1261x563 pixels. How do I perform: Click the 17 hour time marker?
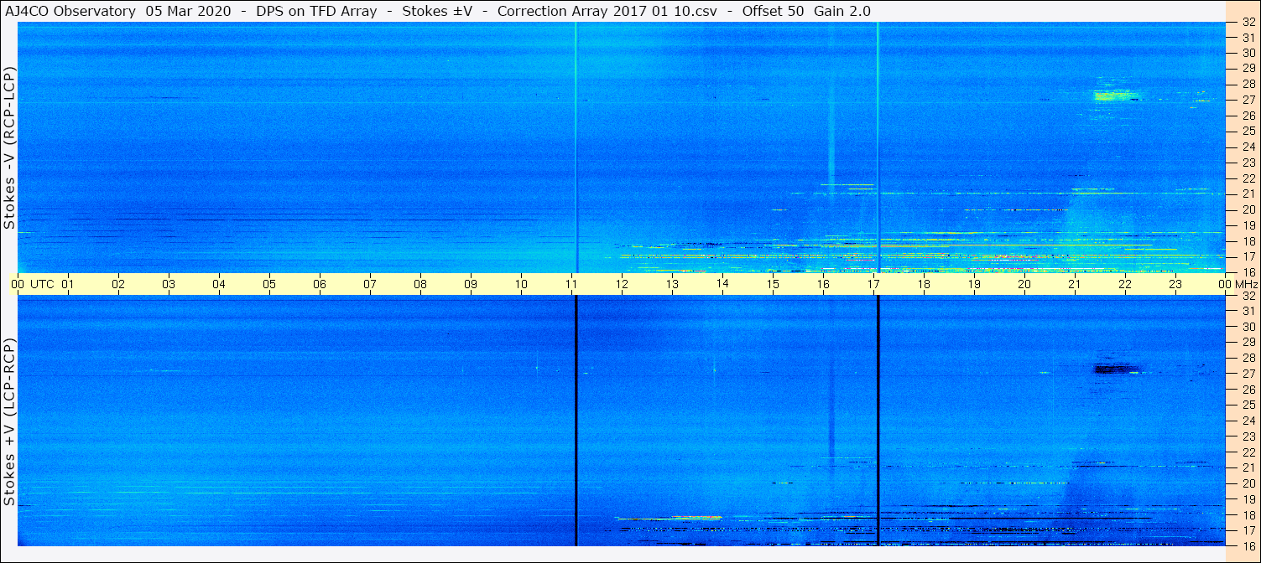873,284
